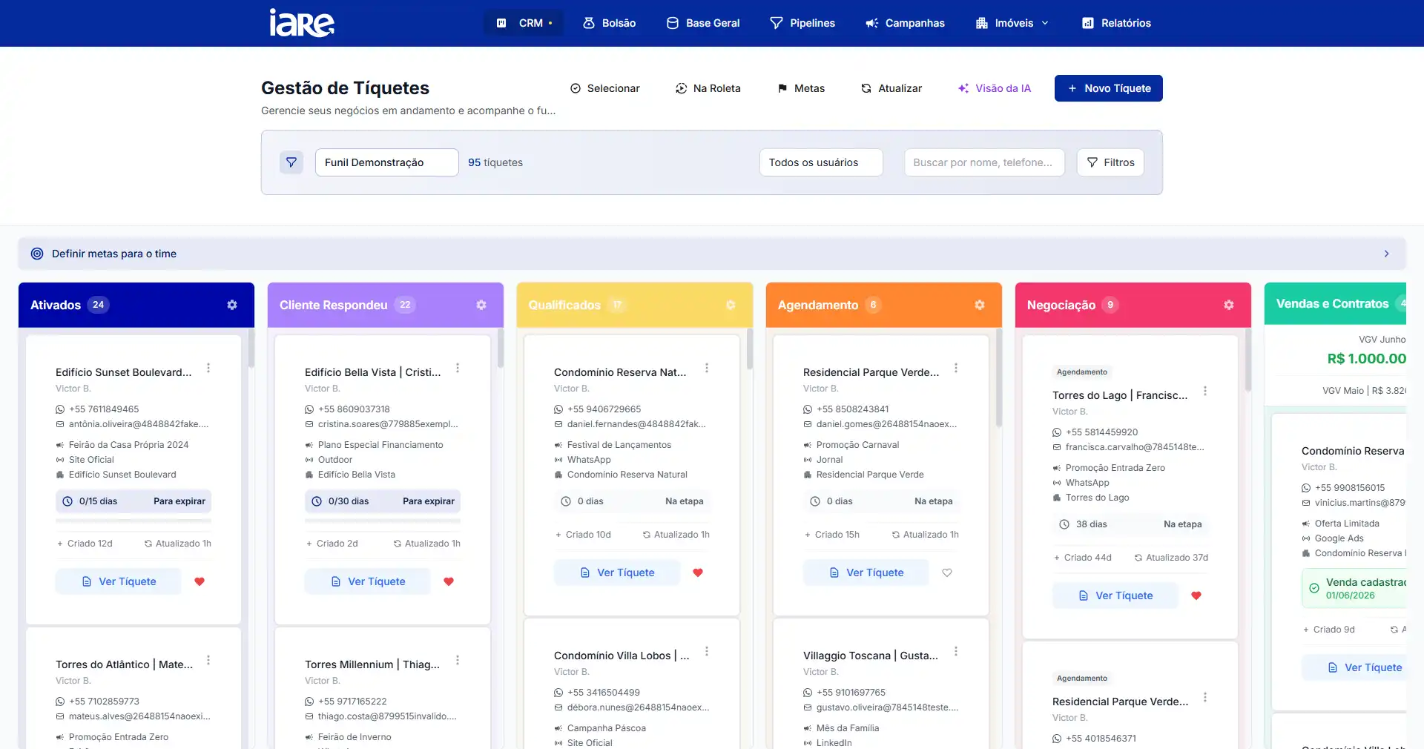
Task: Open Metas from page toolbar
Action: [x=801, y=88]
